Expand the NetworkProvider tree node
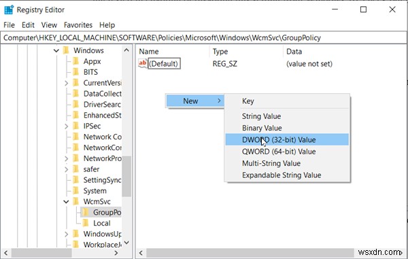The image size is (408, 259). pyautogui.click(x=66, y=158)
